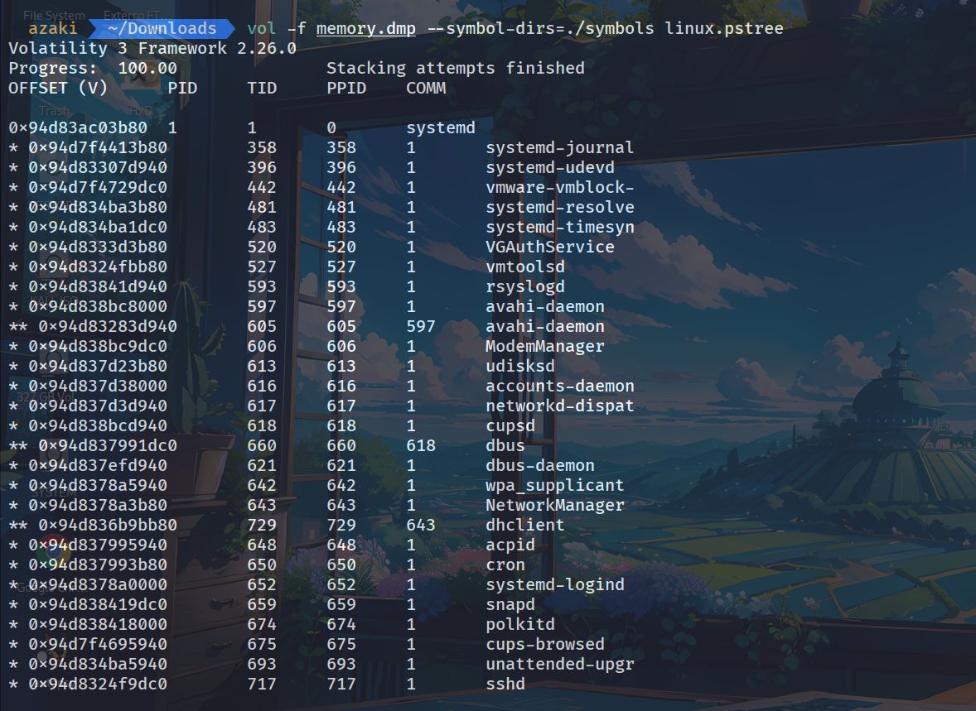This screenshot has width=976, height=711.
Task: Click offset 0x94d836b9bb80 in the dhclient row
Action: point(108,526)
